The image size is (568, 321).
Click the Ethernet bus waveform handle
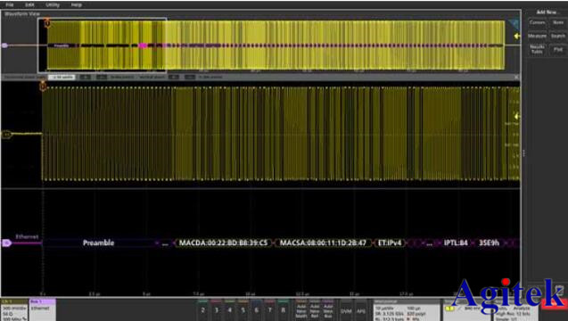tap(6, 243)
